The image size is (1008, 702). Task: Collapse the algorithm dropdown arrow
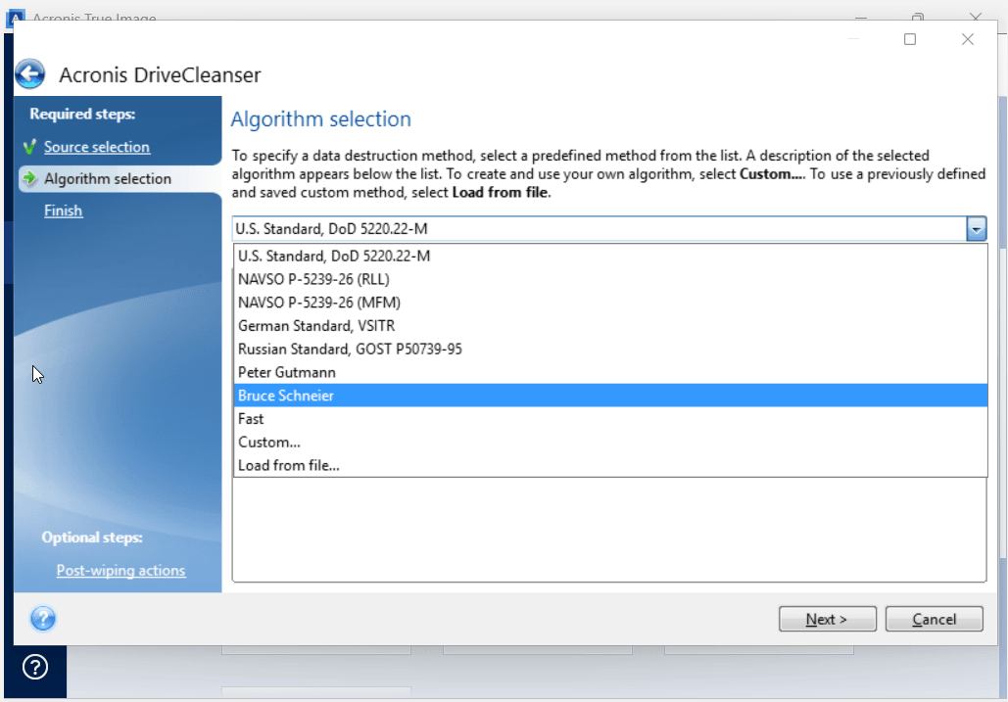coord(976,229)
